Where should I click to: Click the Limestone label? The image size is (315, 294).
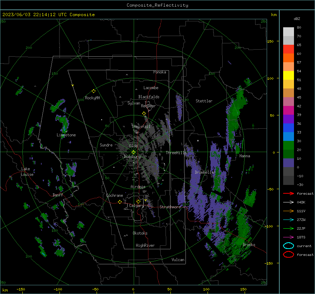[66, 135]
